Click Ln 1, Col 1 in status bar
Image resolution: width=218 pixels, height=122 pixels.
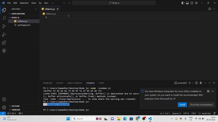point(165,113)
